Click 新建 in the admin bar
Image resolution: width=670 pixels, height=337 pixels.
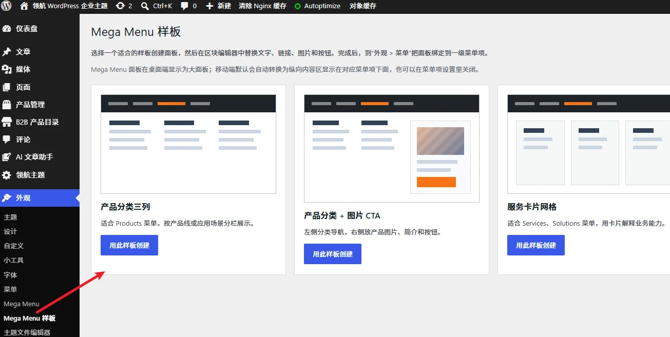224,6
